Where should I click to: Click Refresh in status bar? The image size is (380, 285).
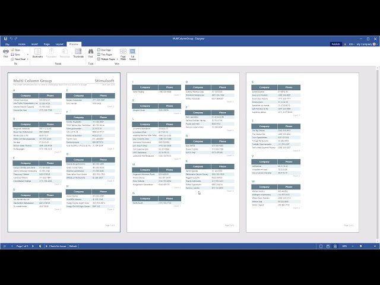(x=73, y=246)
